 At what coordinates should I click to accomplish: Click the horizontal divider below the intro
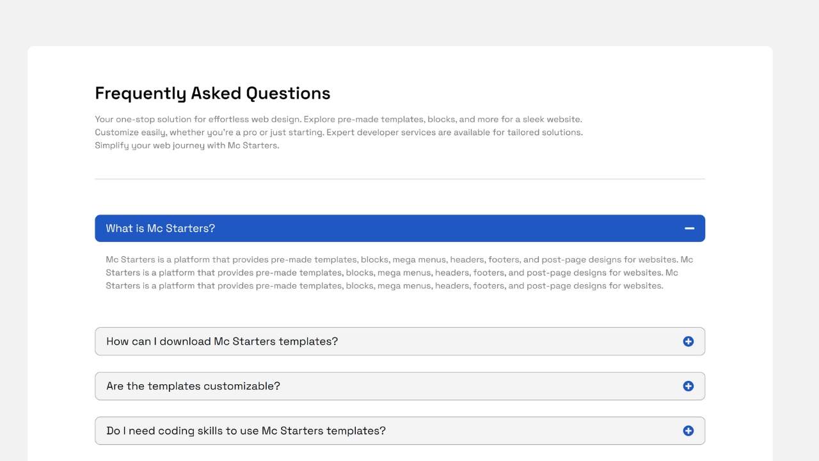(399, 179)
